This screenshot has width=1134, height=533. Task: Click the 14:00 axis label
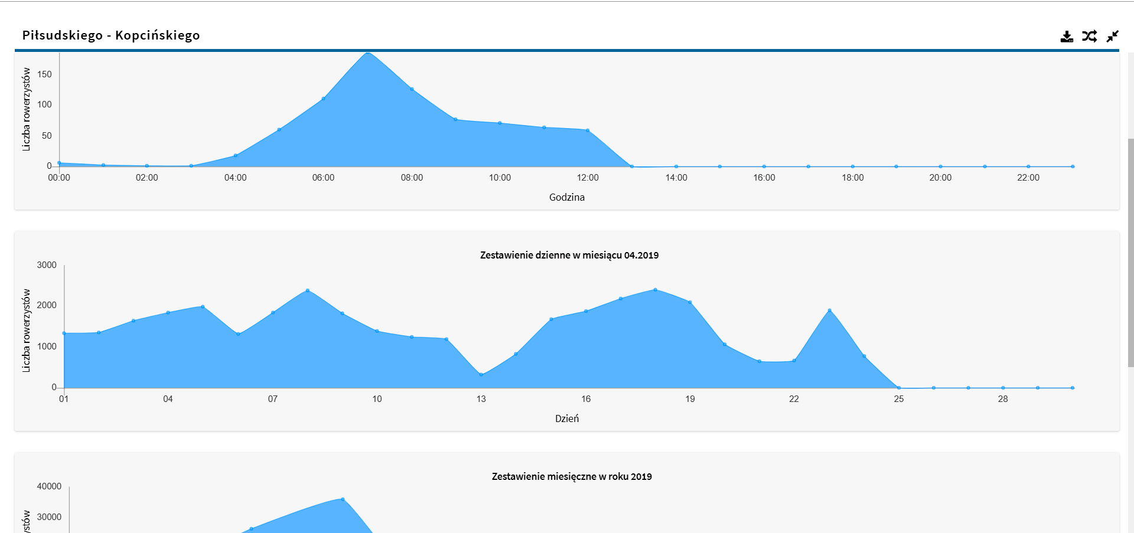point(676,178)
